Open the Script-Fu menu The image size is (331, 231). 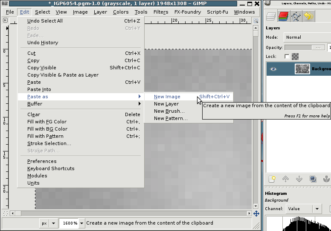(218, 12)
